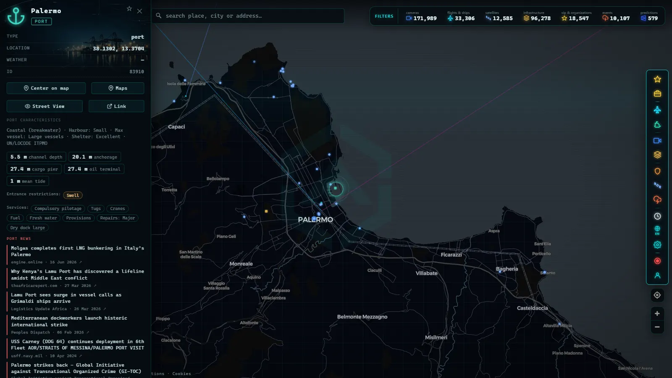Click the yellow square marker west of Palermo
This screenshot has height=378, width=672.
pos(266,211)
